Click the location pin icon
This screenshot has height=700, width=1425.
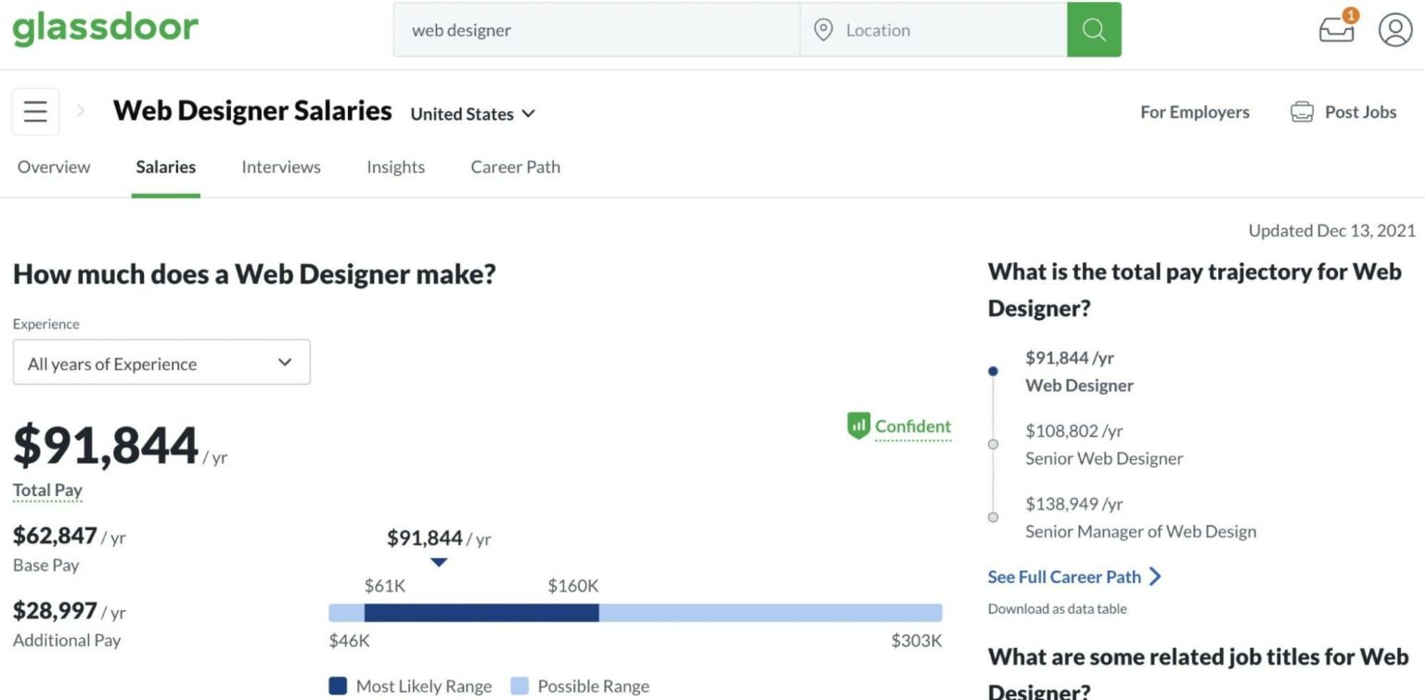pyautogui.click(x=823, y=29)
